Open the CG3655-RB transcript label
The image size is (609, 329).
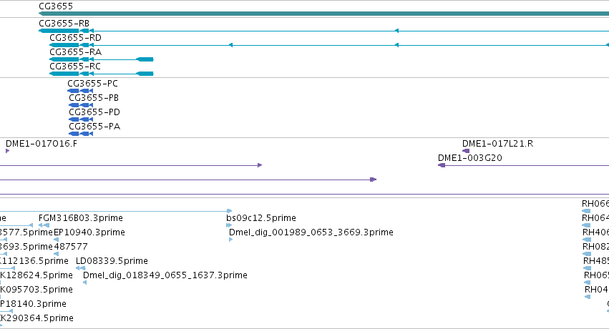point(64,24)
